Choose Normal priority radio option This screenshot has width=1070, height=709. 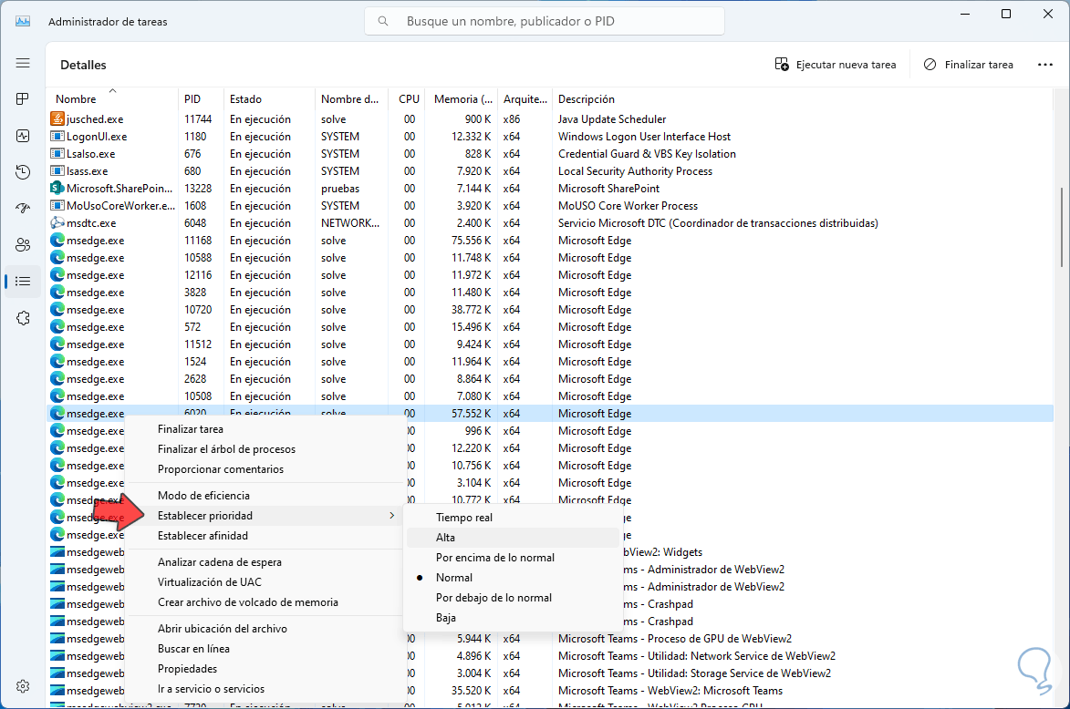[x=513, y=578]
